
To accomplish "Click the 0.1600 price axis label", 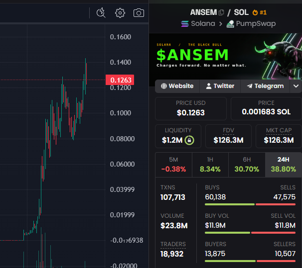I will (121, 37).
